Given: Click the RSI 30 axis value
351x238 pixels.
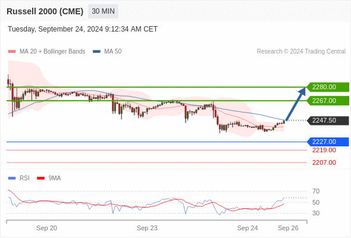Looking at the screenshot, I should (316, 213).
